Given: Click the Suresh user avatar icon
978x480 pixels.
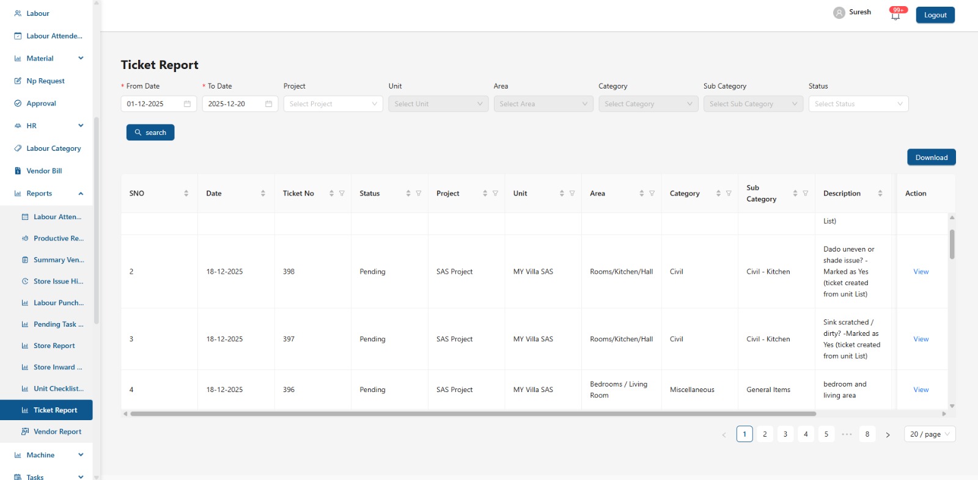Looking at the screenshot, I should [839, 12].
